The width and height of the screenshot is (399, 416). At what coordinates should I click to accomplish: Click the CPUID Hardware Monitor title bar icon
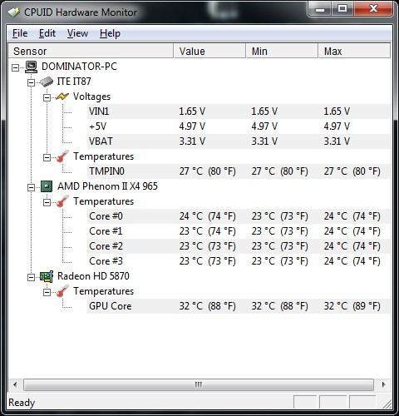14,12
